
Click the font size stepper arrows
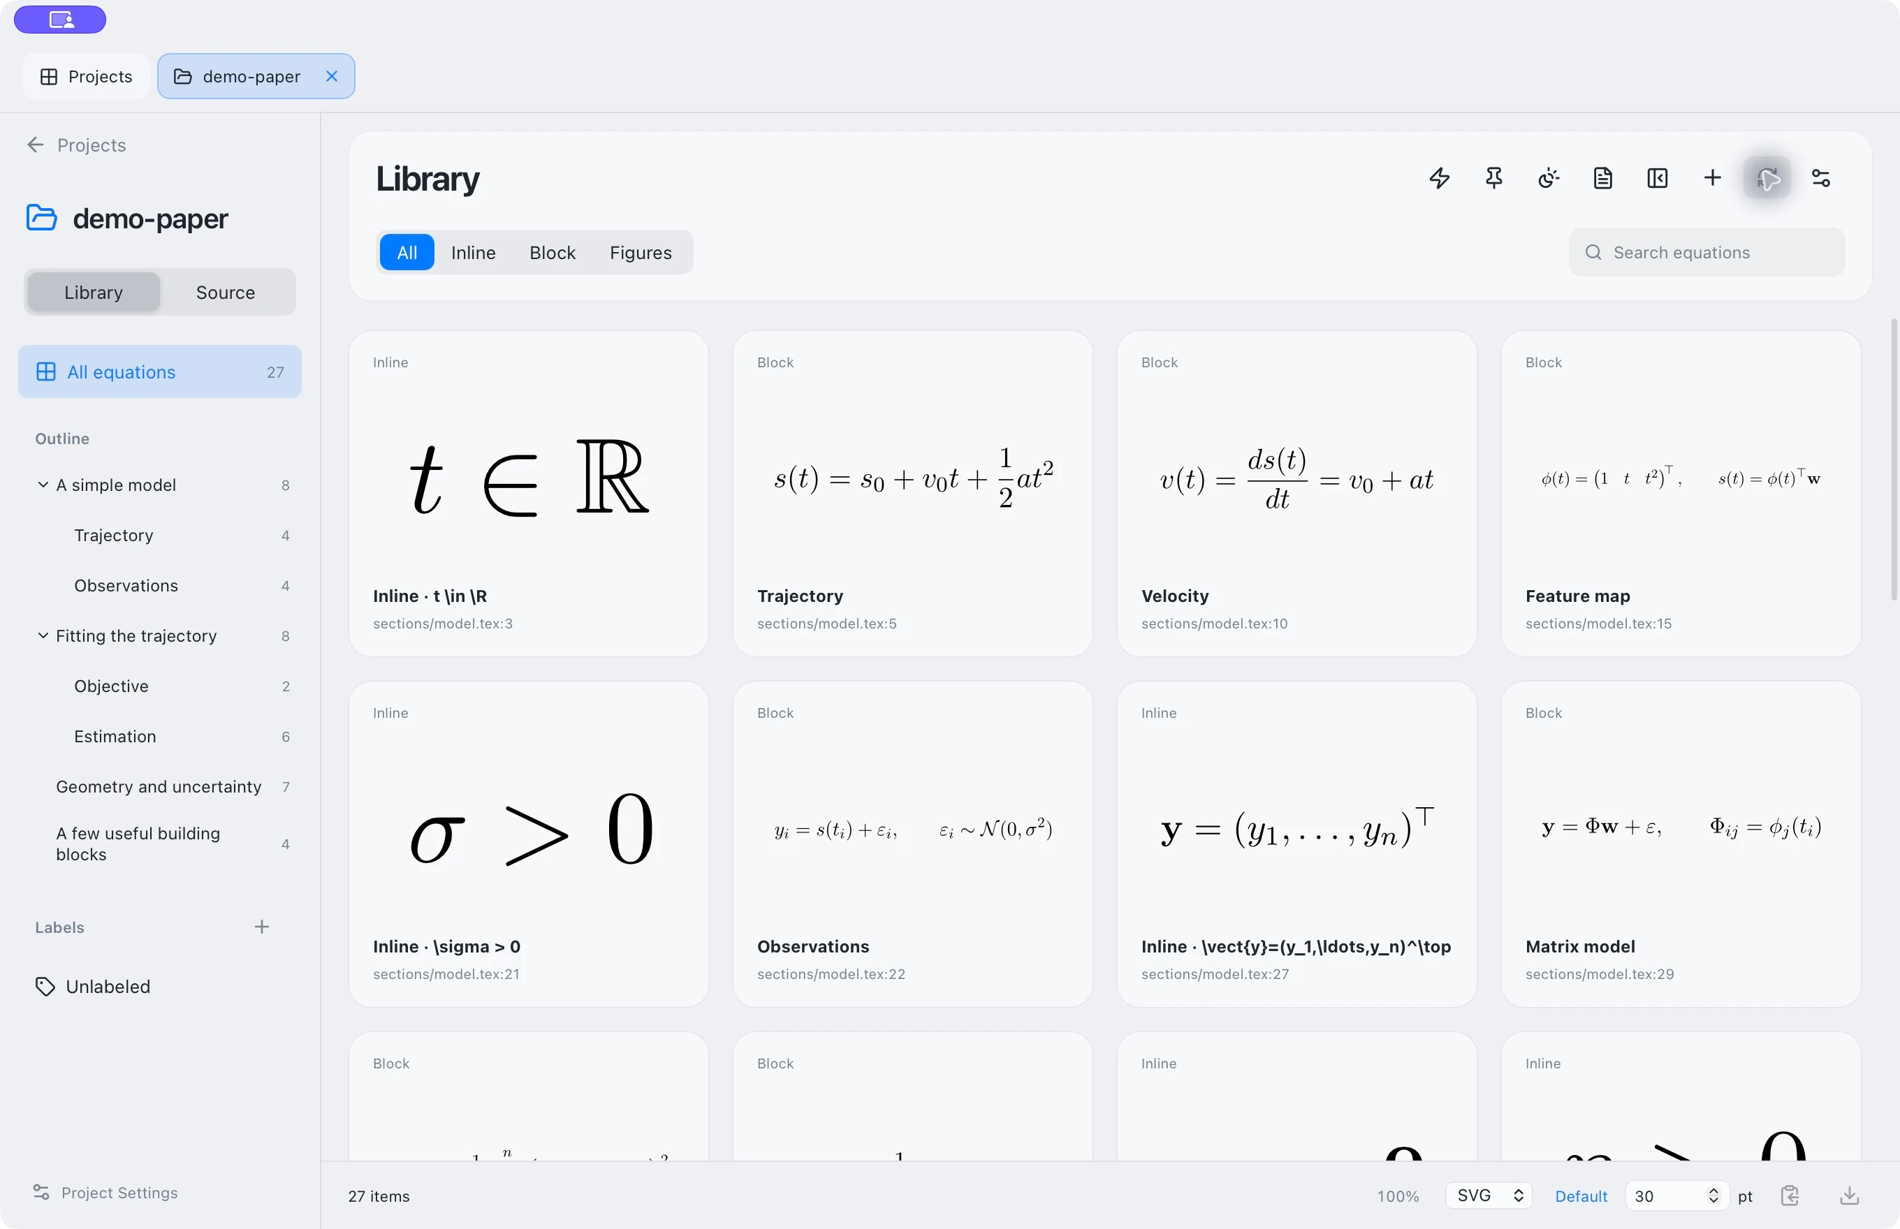tap(1713, 1195)
